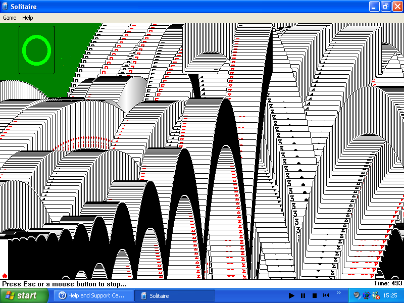404x303 pixels.
Task: Click the Solitaire title bar card icon
Action: (x=6, y=6)
